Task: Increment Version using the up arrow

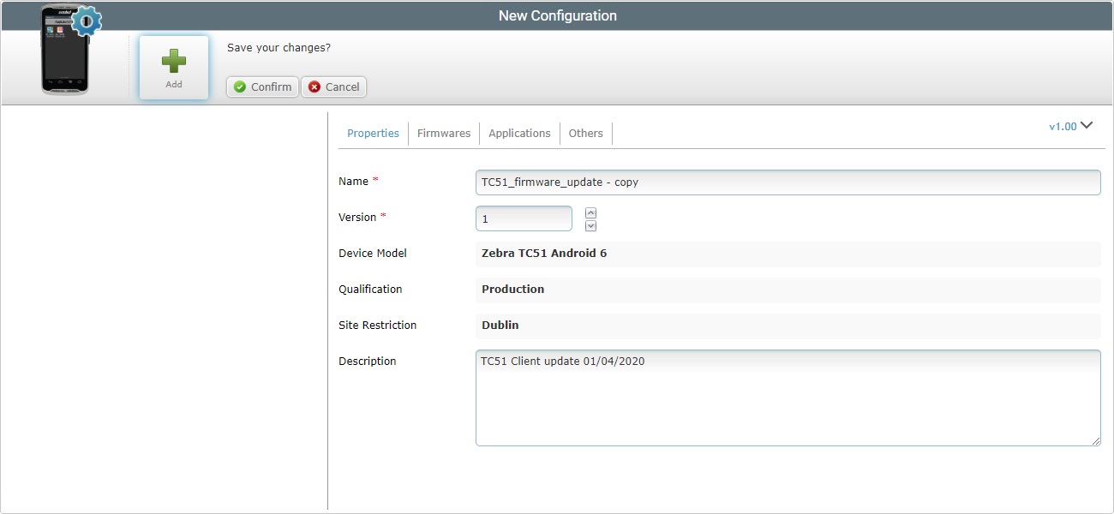Action: point(590,212)
